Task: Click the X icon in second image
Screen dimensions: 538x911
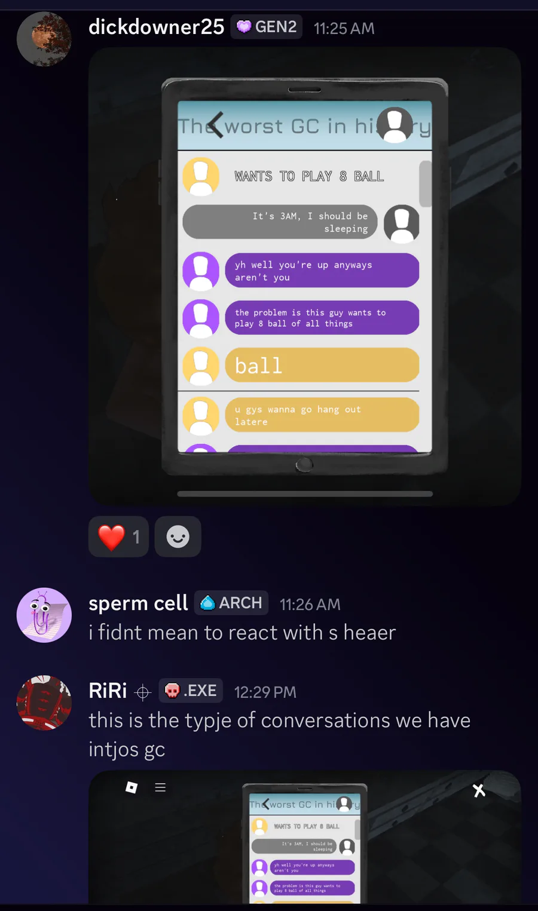Action: click(479, 790)
